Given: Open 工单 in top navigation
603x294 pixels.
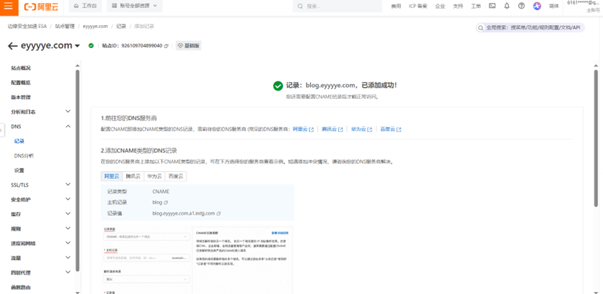Looking at the screenshot, I should [x=475, y=6].
